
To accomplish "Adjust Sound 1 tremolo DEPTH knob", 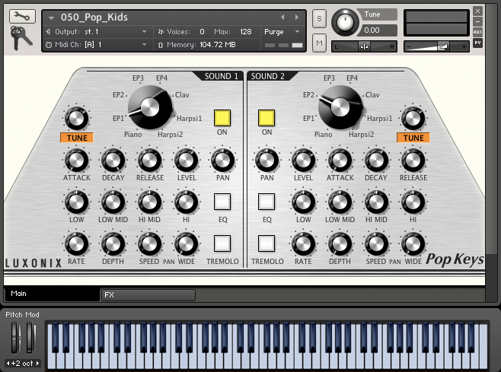I will coord(113,244).
